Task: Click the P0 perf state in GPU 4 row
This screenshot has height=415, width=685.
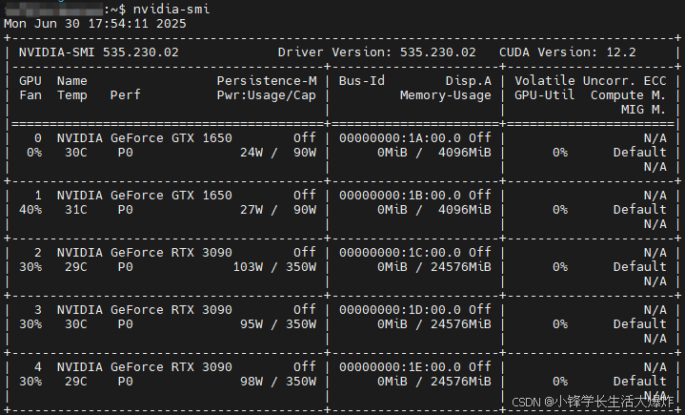Action: coord(126,382)
